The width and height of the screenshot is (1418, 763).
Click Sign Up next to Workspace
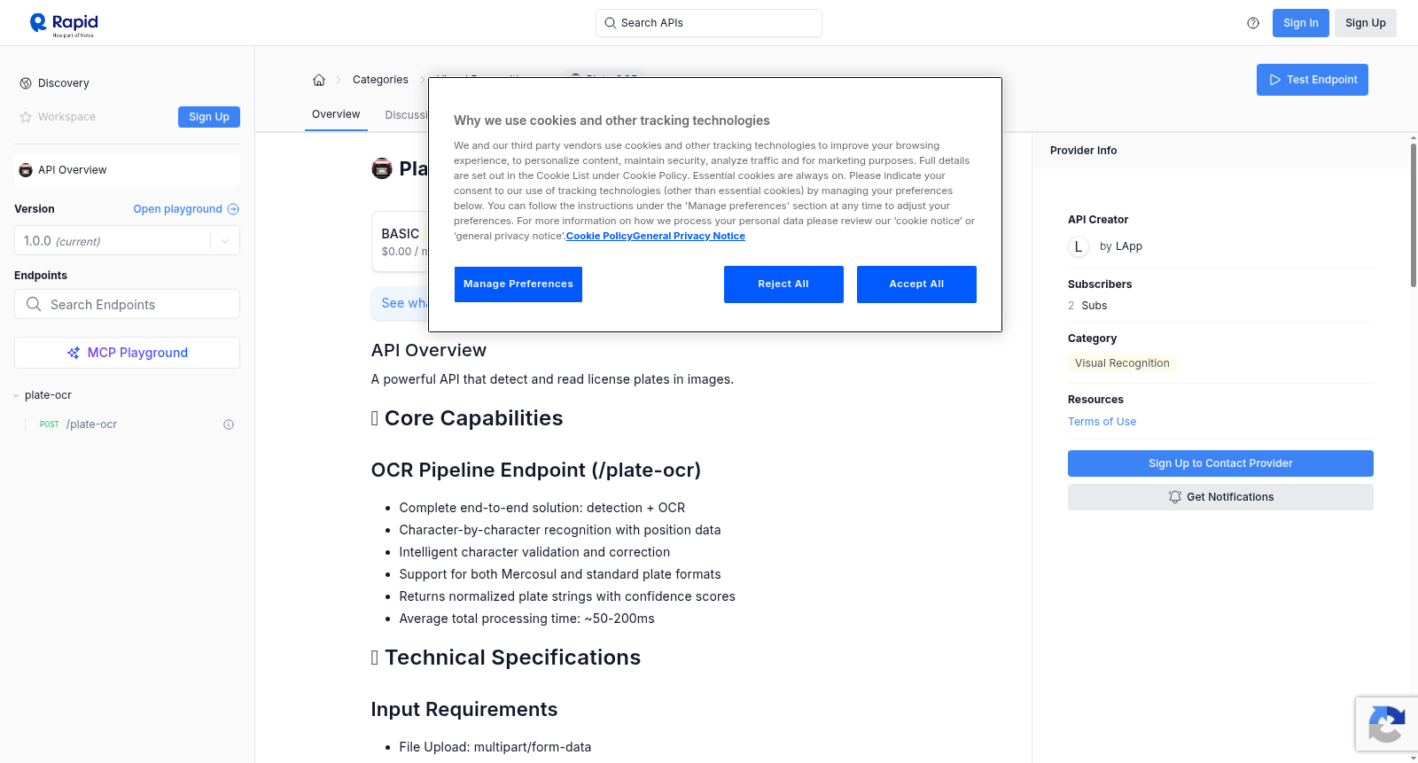[209, 117]
